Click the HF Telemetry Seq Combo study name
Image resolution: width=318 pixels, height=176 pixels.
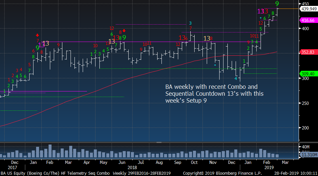click(x=85, y=173)
